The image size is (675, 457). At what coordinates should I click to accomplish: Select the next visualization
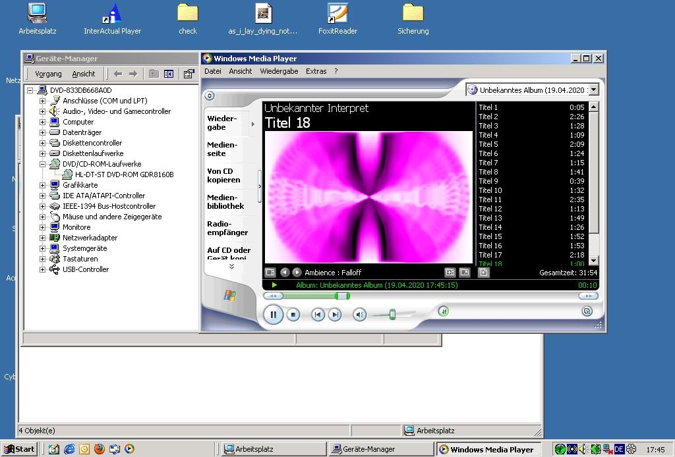coord(297,272)
